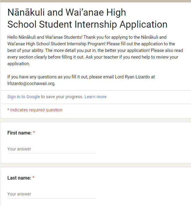This screenshot has width=191, height=206.
Task: Focus the Last name answer field
Action: 52,194
